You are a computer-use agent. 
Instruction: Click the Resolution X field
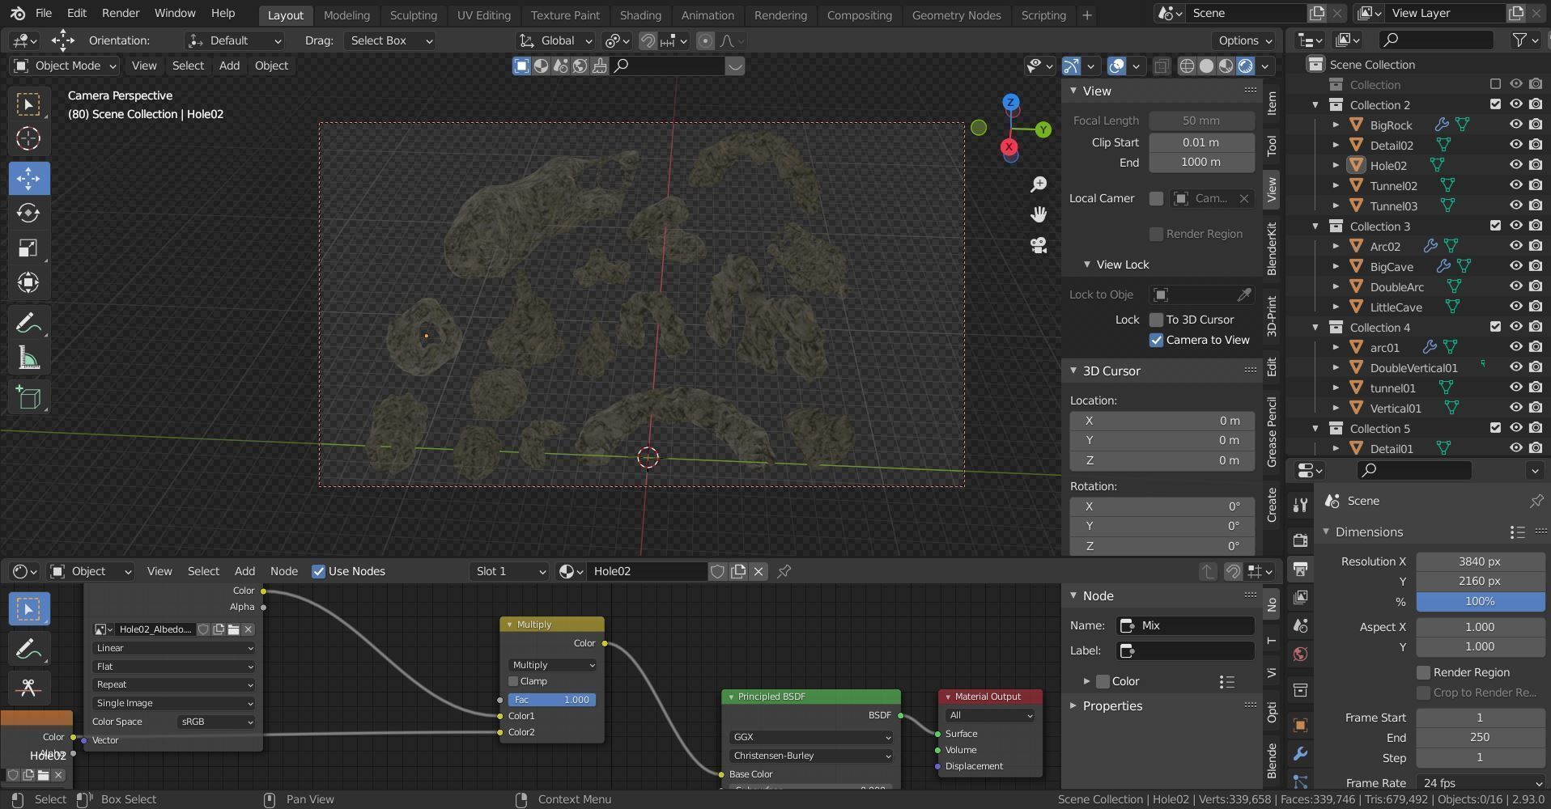(1480, 561)
